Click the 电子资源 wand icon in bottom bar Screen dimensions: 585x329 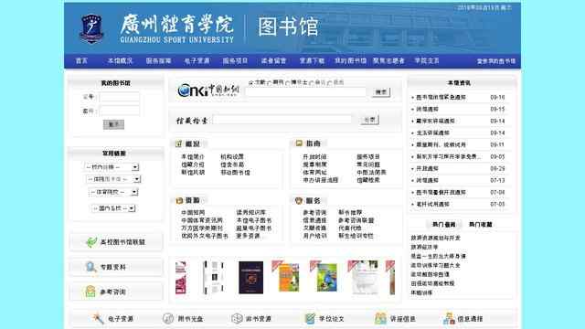click(98, 319)
